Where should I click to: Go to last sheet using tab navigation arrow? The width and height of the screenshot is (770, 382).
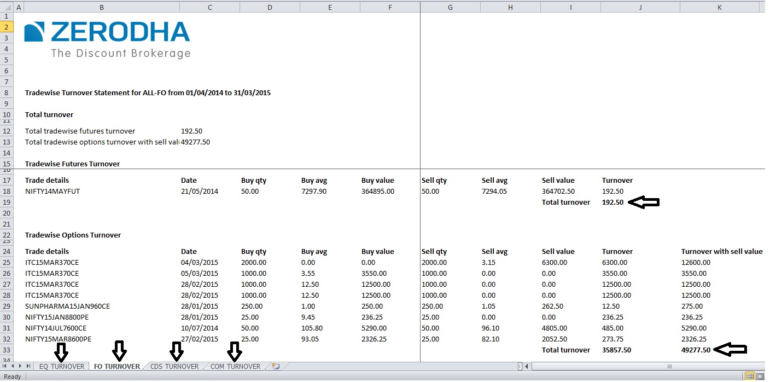(x=28, y=366)
